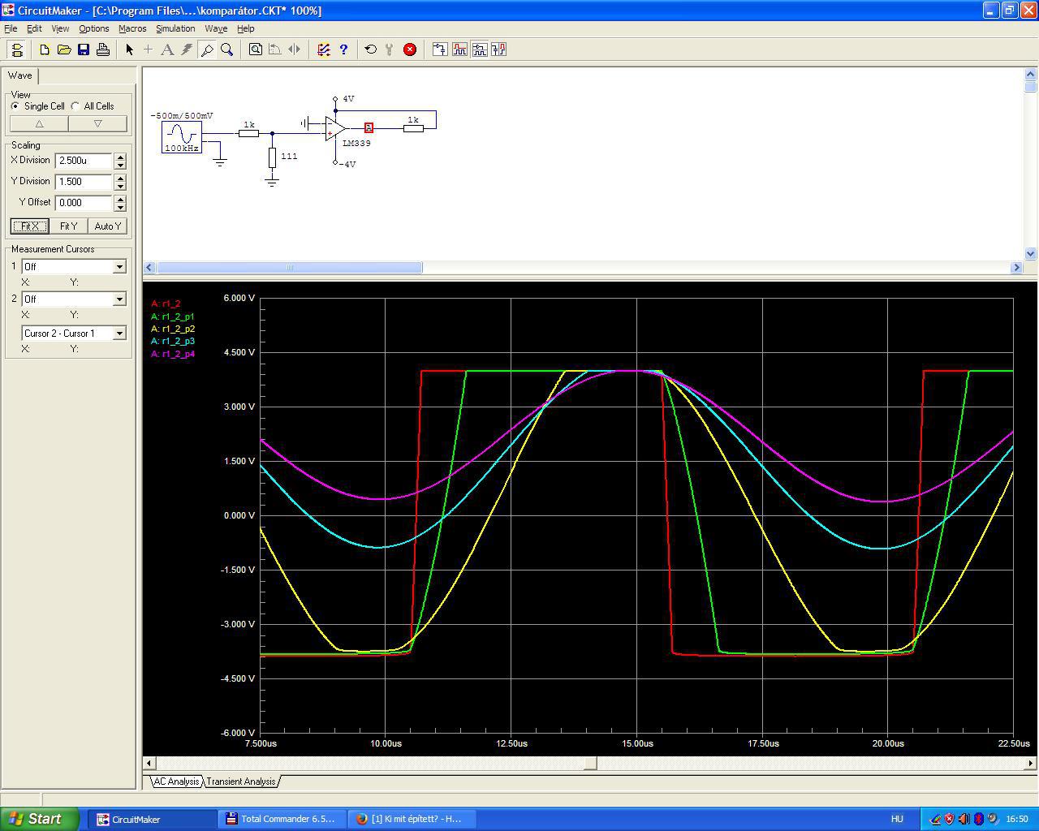Screen dimensions: 1039x831
Task: Click the Print toolbar icon
Action: pos(103,50)
